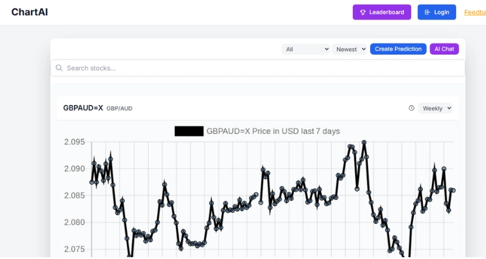This screenshot has height=259, width=486.
Task: Click the magnifying glass search icon
Action: point(59,68)
